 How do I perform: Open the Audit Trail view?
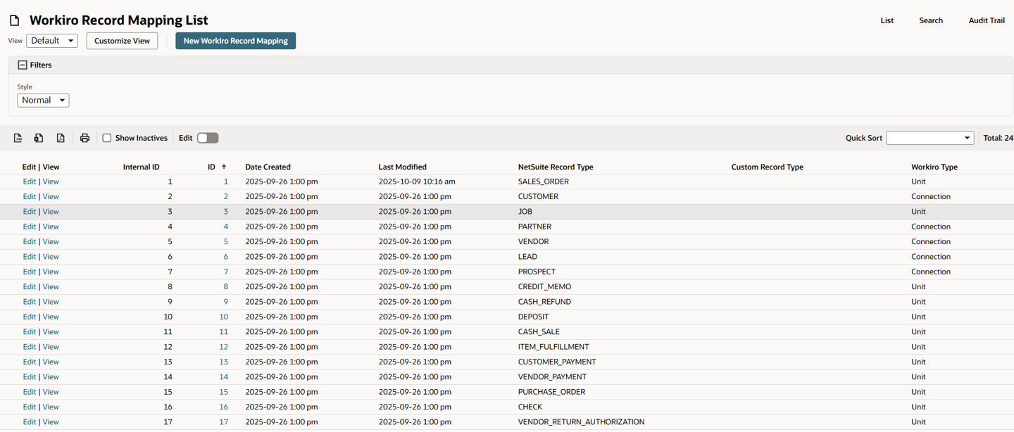(x=986, y=20)
